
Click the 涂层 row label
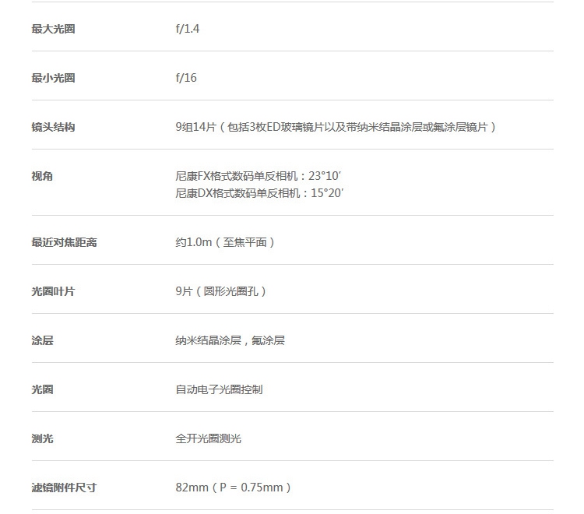(42, 340)
